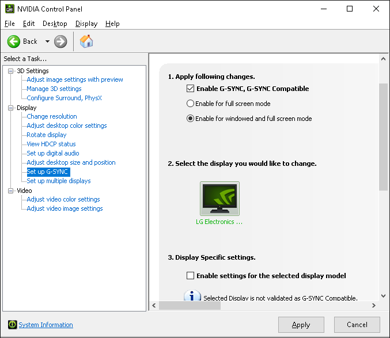Select Enable for full screen mode
Screen dimensions: 390x338
coord(190,104)
